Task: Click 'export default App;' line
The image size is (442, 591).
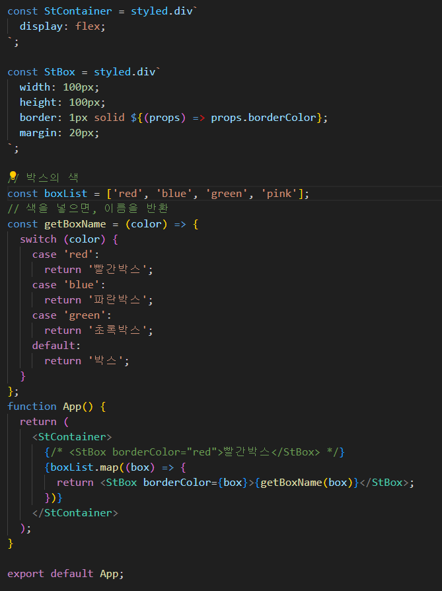Action: 65,574
